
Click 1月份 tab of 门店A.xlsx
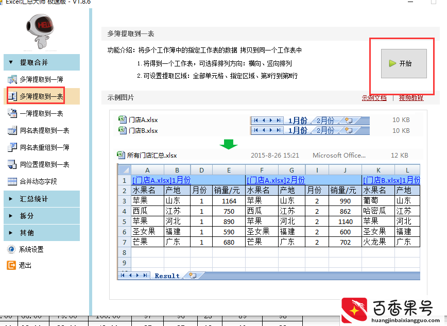tap(298, 121)
